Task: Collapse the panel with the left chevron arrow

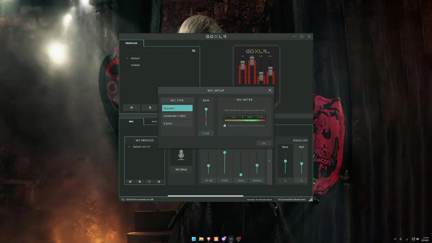Action: (269, 161)
